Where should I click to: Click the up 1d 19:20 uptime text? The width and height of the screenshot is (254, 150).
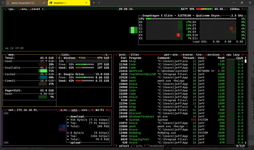click(14, 48)
